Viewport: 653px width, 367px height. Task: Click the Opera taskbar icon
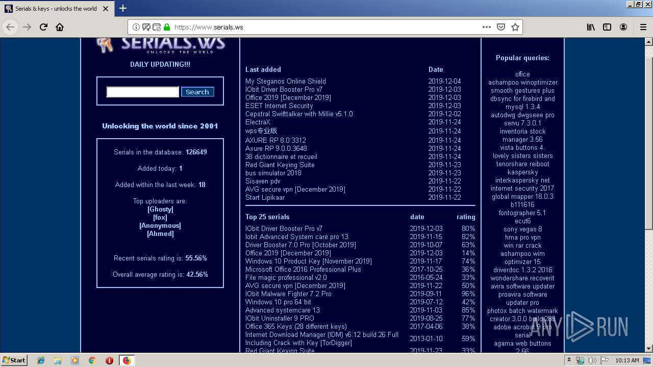click(x=109, y=360)
